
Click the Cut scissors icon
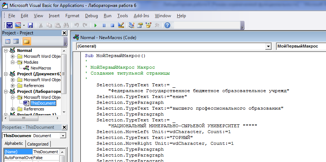tap(41, 25)
